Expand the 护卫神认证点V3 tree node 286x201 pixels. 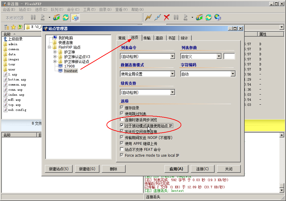[x=55, y=57]
